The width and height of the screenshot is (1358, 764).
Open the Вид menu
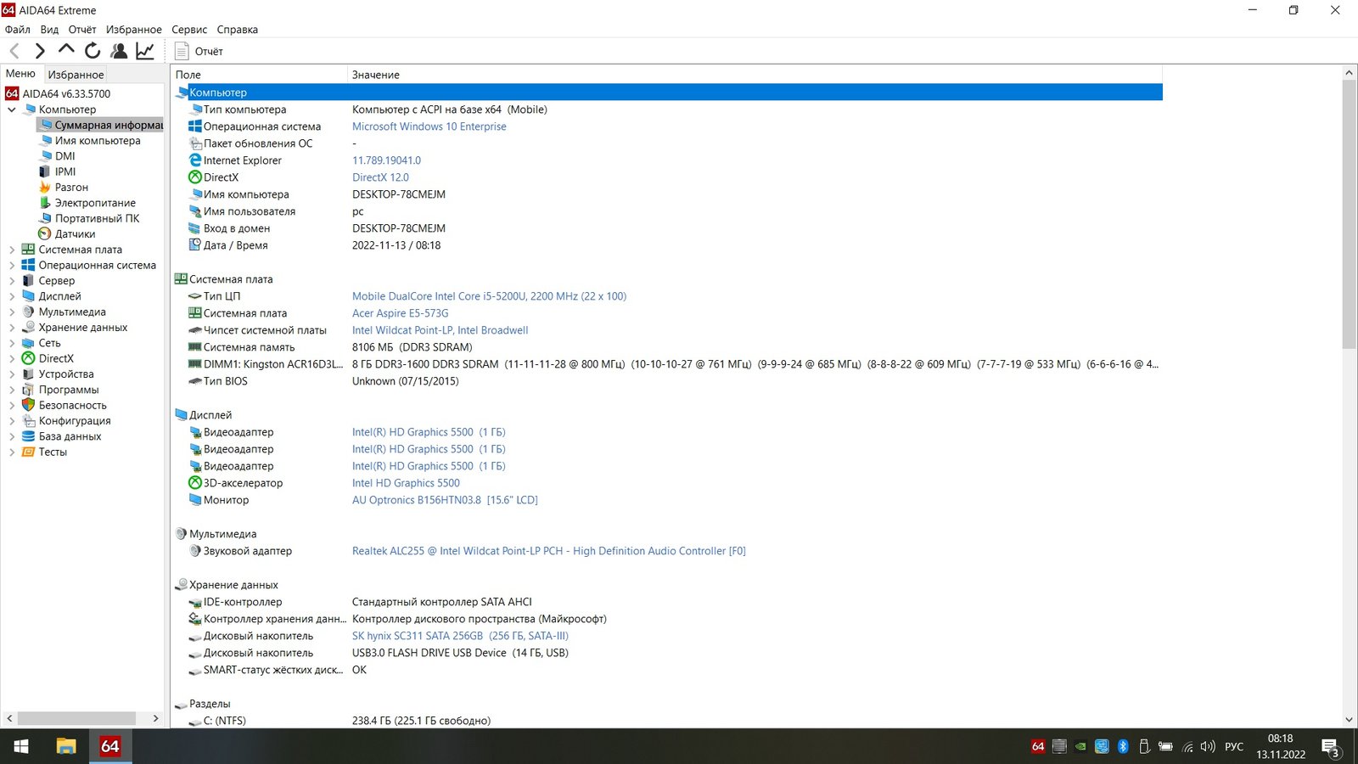[x=49, y=29]
